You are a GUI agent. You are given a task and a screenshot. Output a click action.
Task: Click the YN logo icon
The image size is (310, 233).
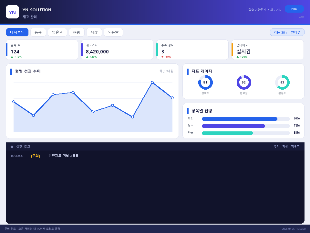[12, 12]
